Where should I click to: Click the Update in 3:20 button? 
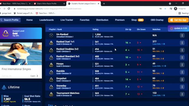[178, 28]
